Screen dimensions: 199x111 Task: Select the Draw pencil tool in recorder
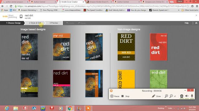pos(156,96)
